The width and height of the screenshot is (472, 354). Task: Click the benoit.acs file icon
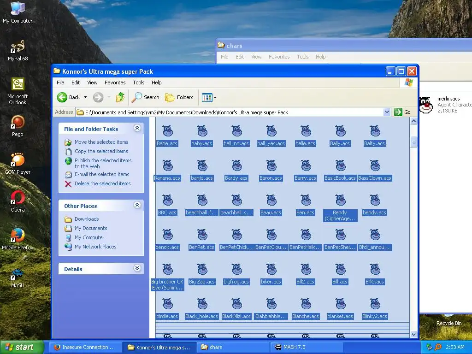coord(167,235)
